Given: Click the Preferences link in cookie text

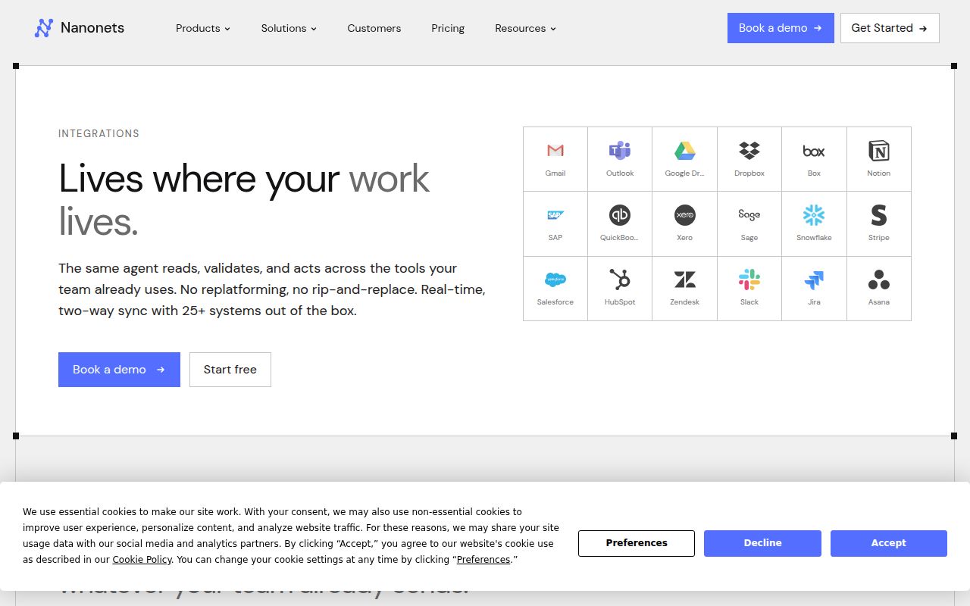Looking at the screenshot, I should pos(483,560).
